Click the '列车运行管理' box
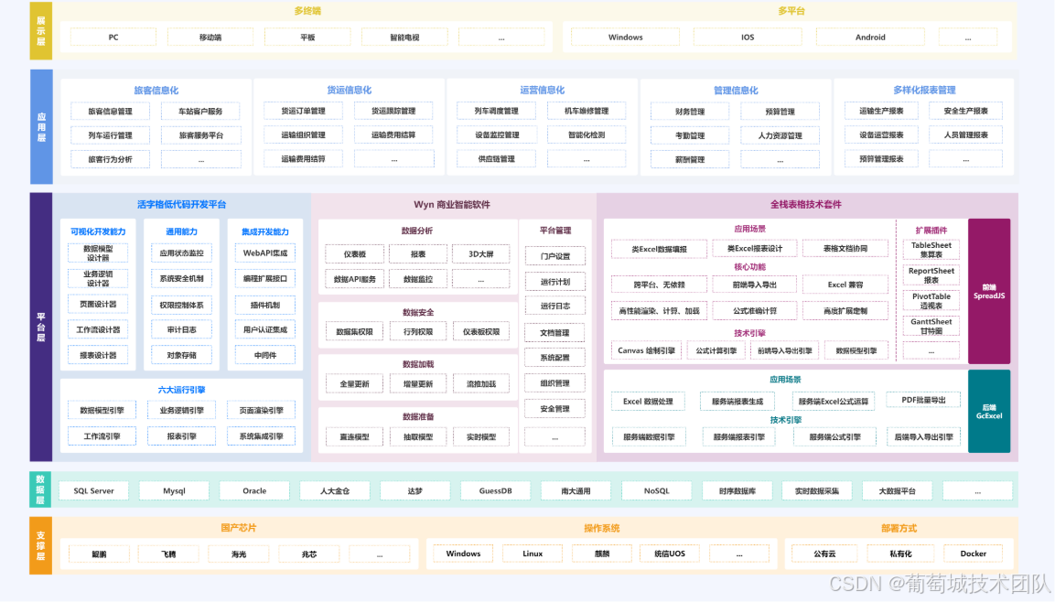Screen dimensions: 1055x602 click(111, 135)
